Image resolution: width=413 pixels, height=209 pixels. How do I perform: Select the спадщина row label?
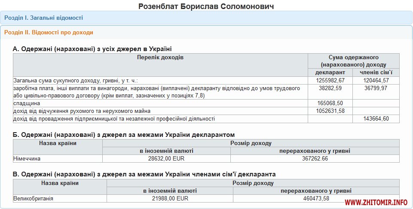(27, 103)
